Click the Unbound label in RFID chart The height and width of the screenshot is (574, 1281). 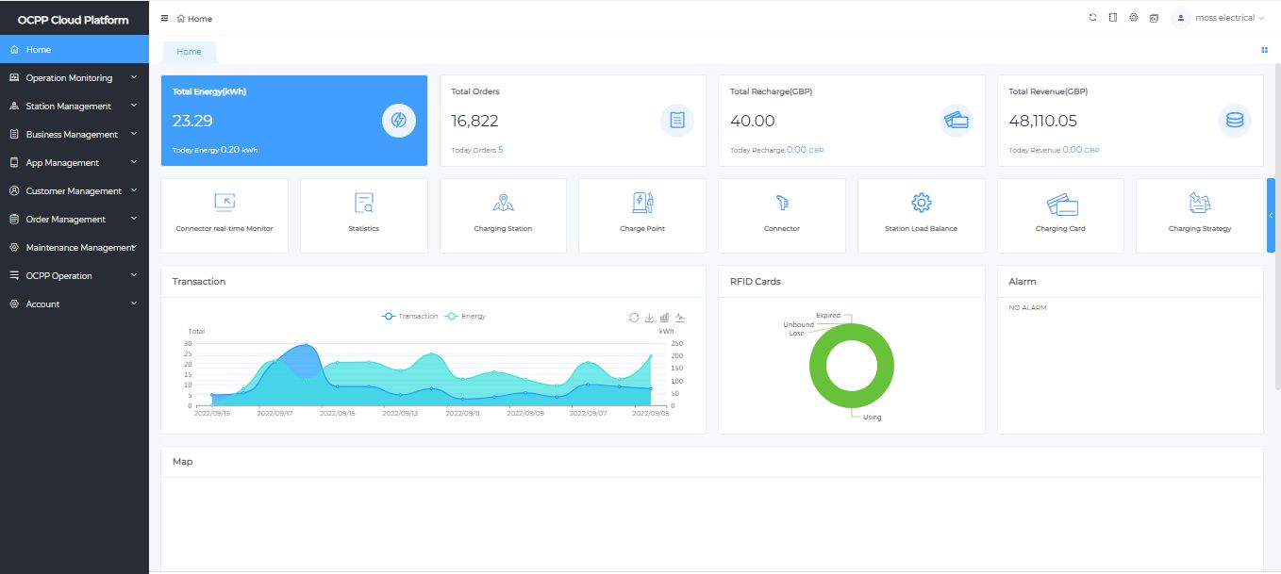tap(798, 325)
